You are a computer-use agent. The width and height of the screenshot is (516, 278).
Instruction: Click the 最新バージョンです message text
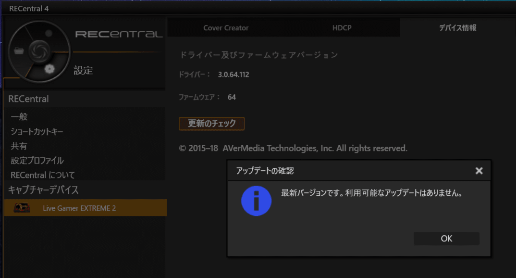pos(371,193)
